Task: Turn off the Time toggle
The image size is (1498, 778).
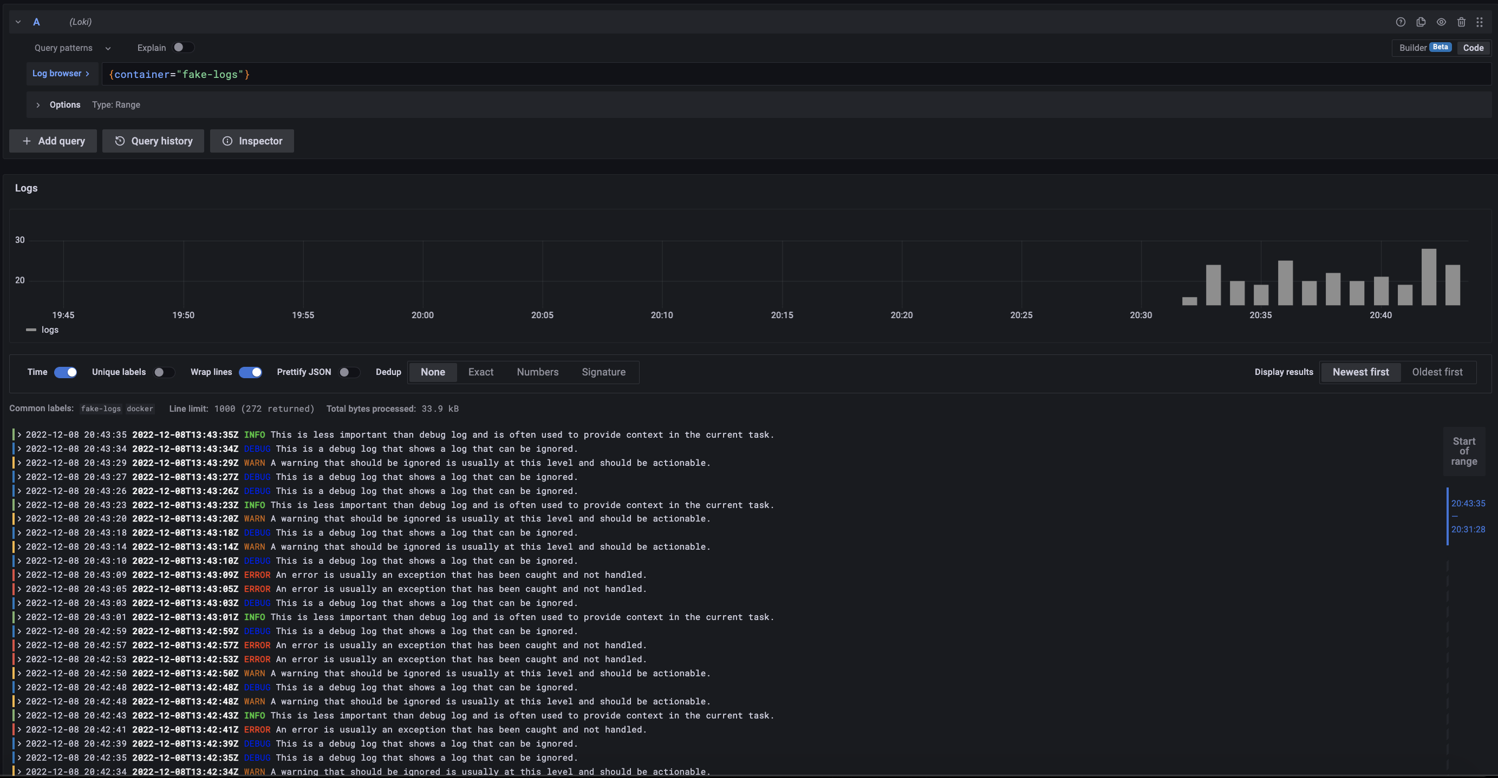Action: tap(66, 372)
